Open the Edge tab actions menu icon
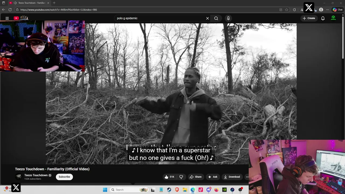The height and width of the screenshot is (194, 345). [4, 3]
